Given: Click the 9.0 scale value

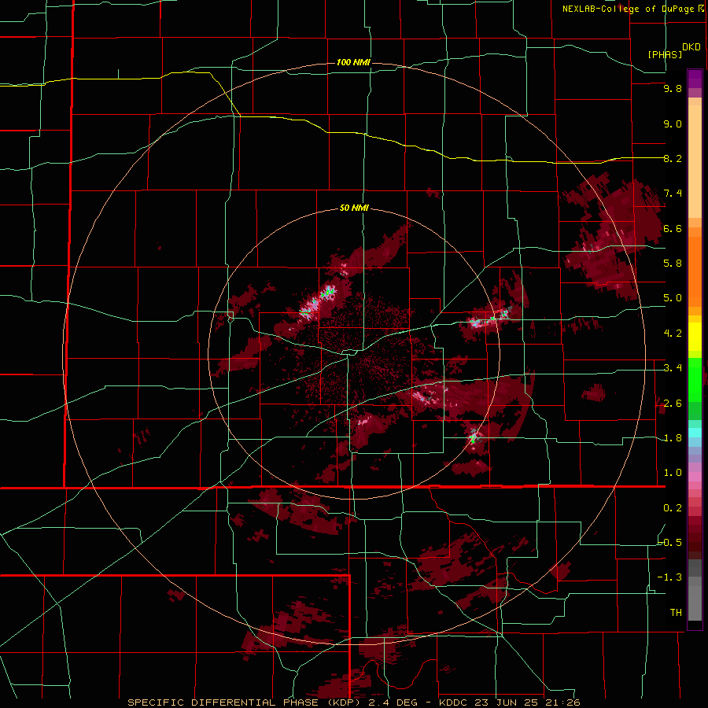Looking at the screenshot, I should click(673, 124).
